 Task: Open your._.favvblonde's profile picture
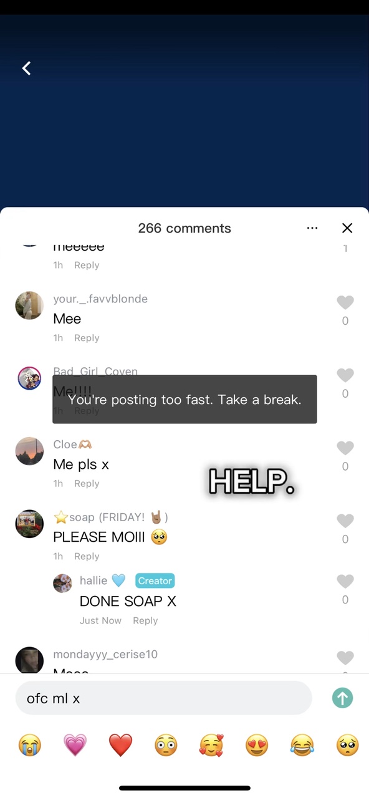point(29,305)
